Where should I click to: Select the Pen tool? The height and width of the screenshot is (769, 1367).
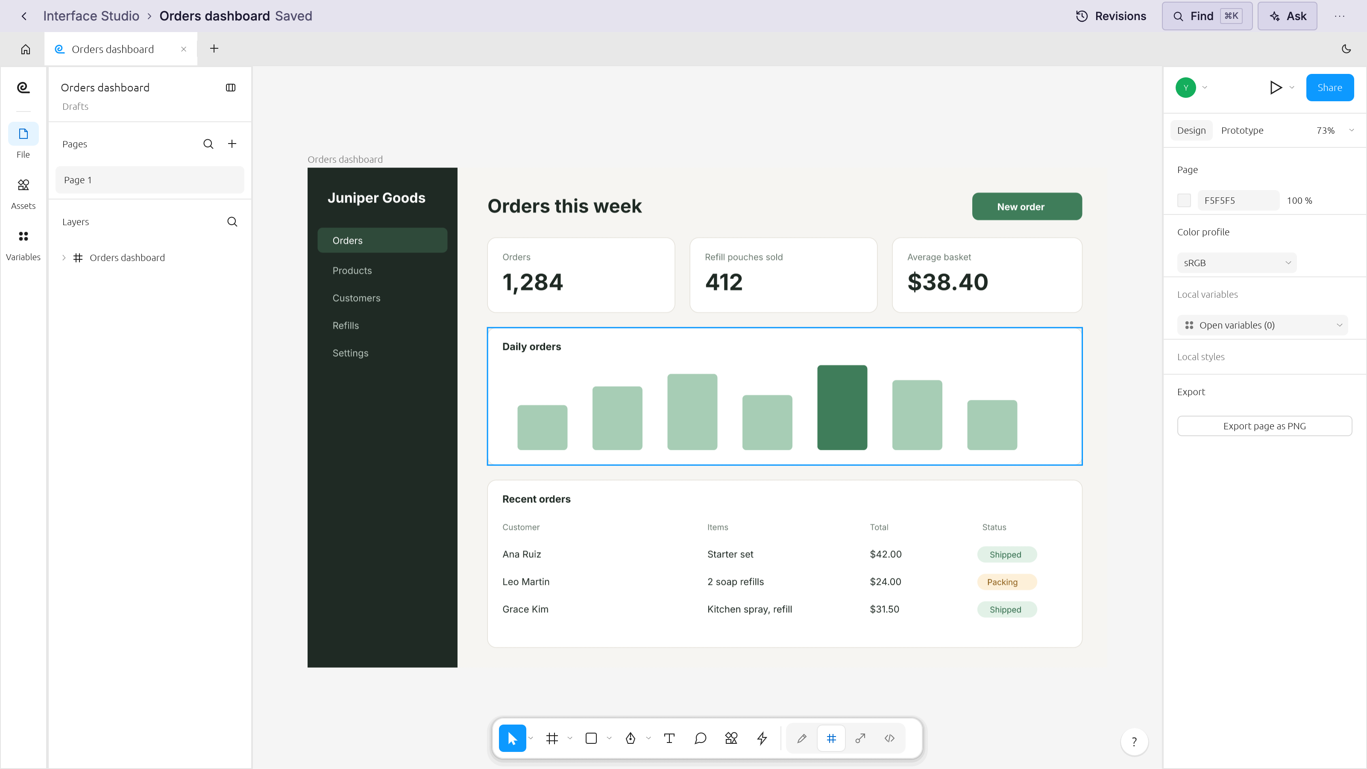click(x=631, y=738)
